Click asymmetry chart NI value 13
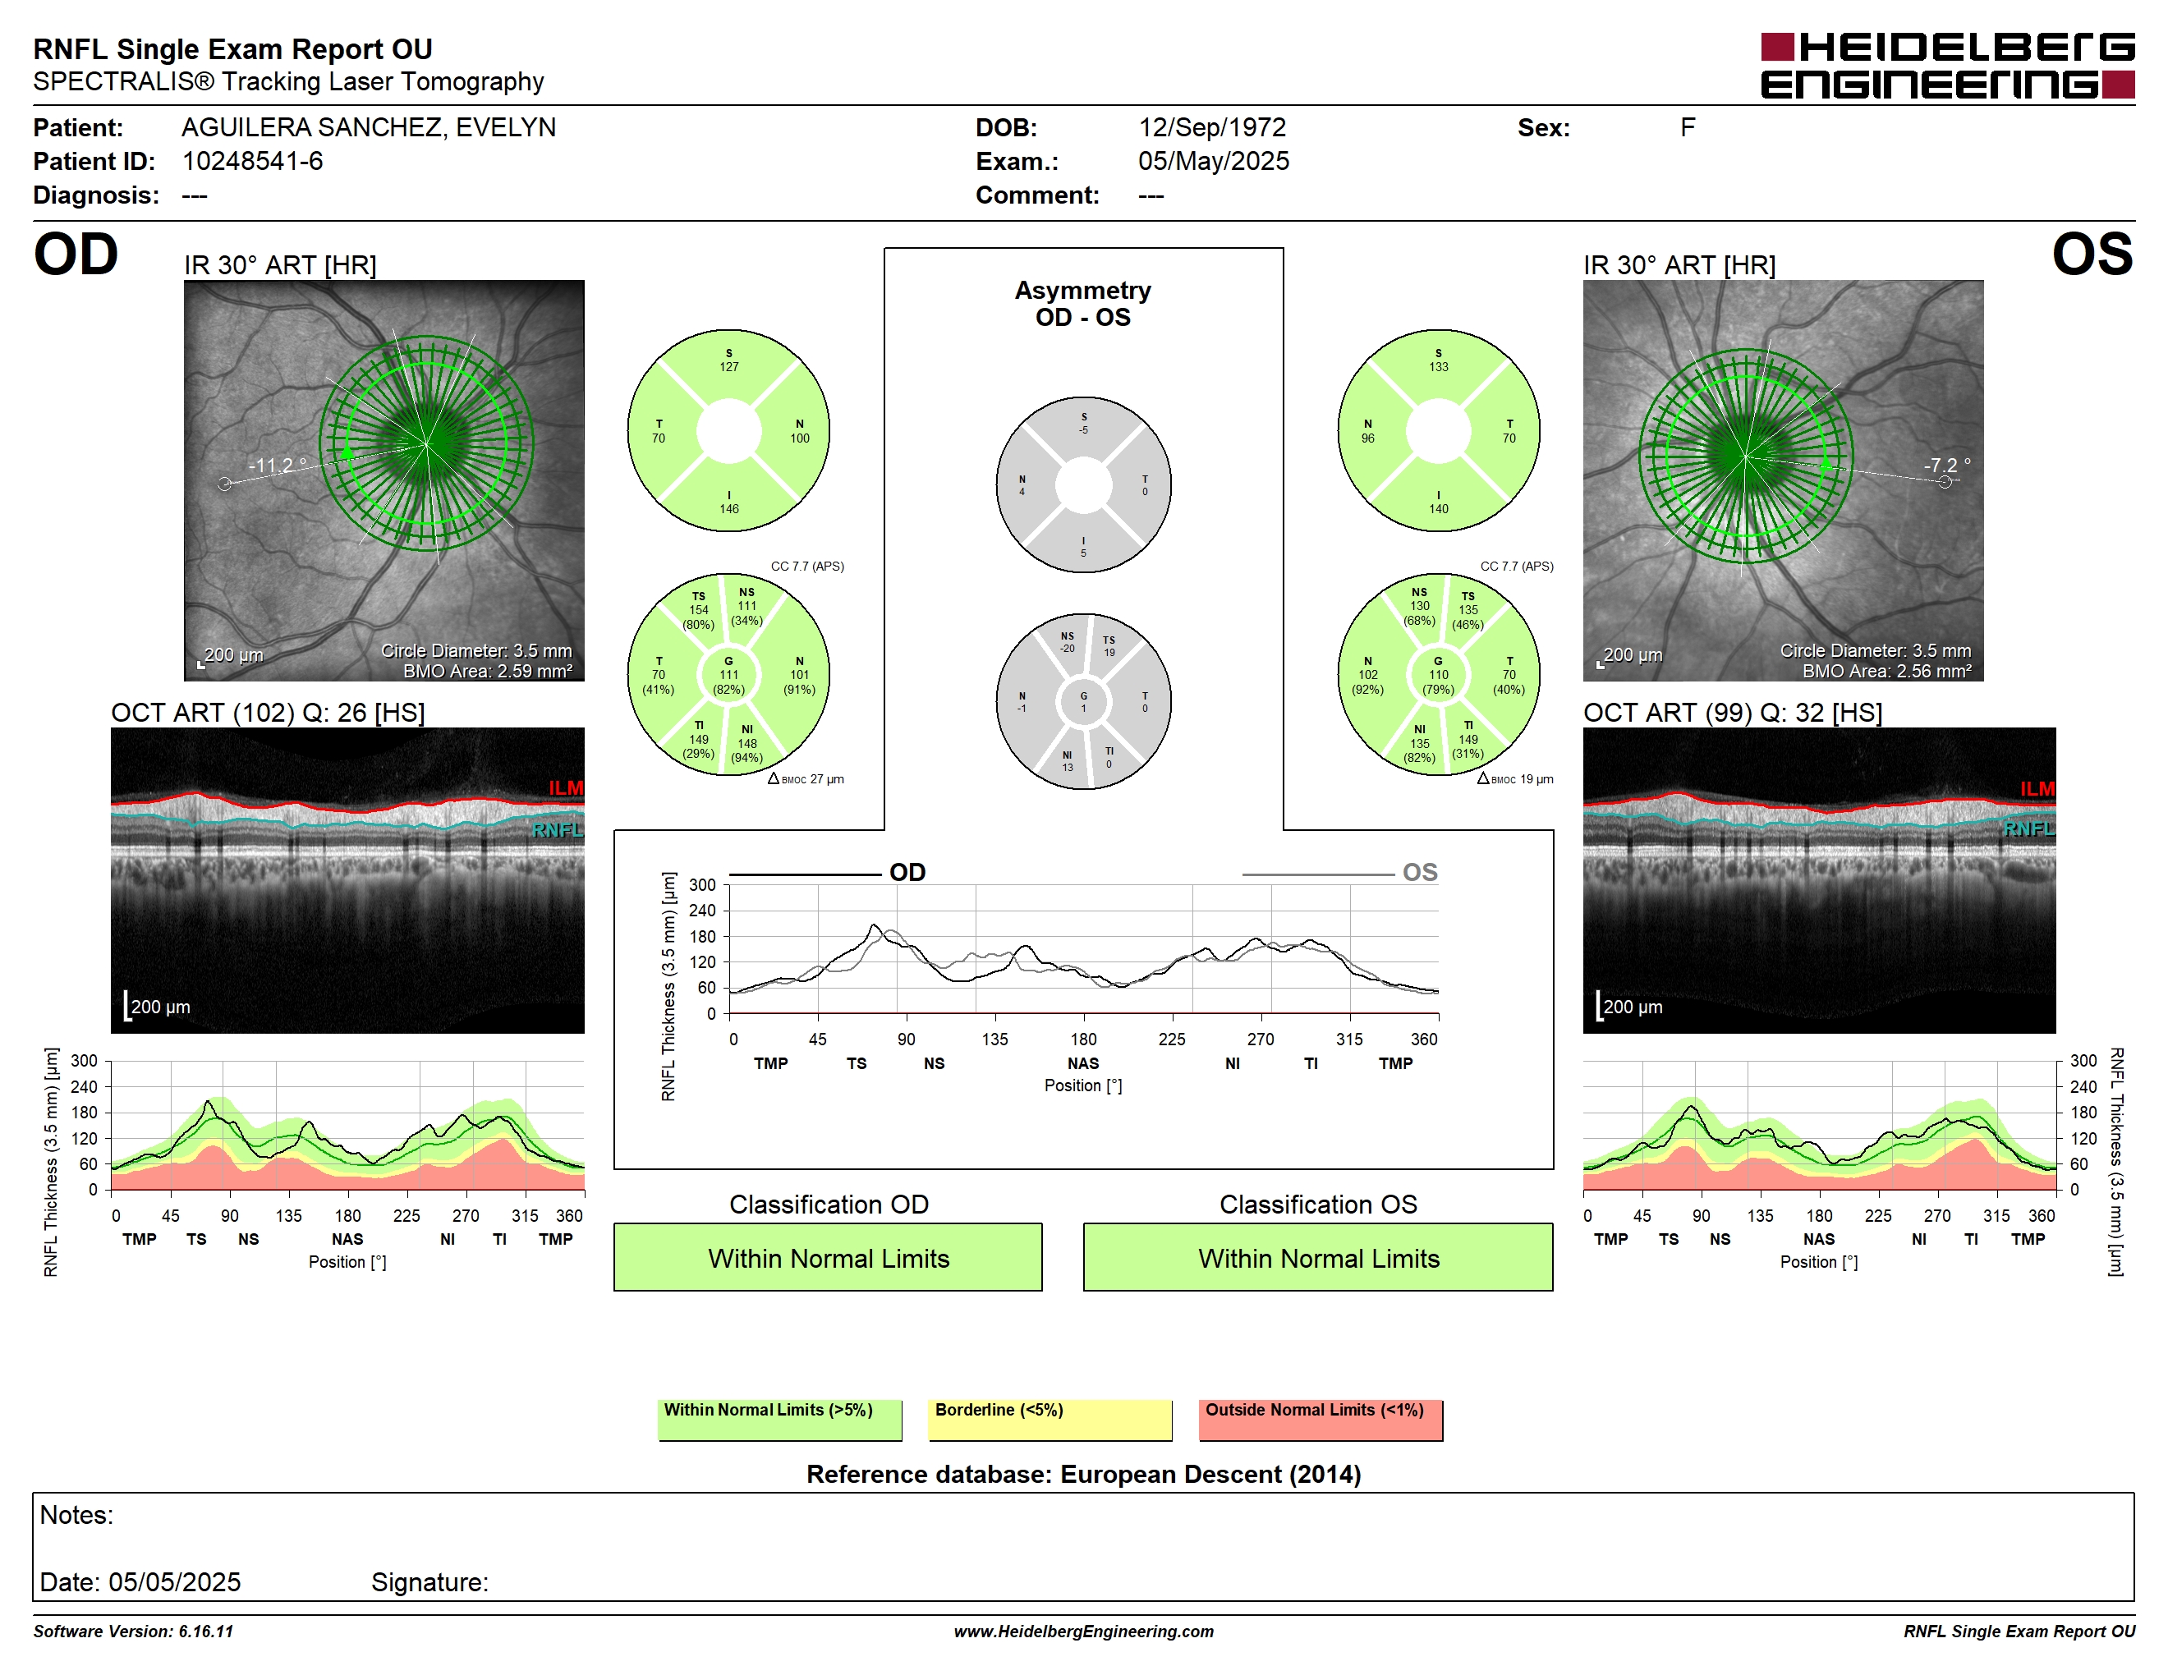 (x=1067, y=767)
